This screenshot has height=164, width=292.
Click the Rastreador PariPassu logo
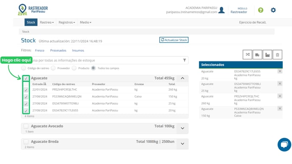tap(33, 10)
